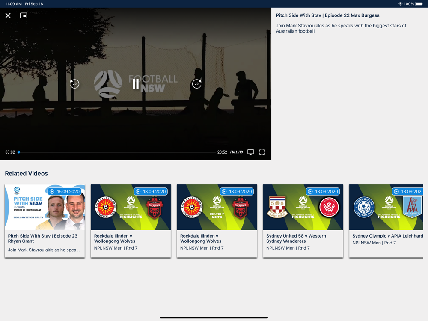Tap the home indicator bar
The image size is (428, 321).
214,318
